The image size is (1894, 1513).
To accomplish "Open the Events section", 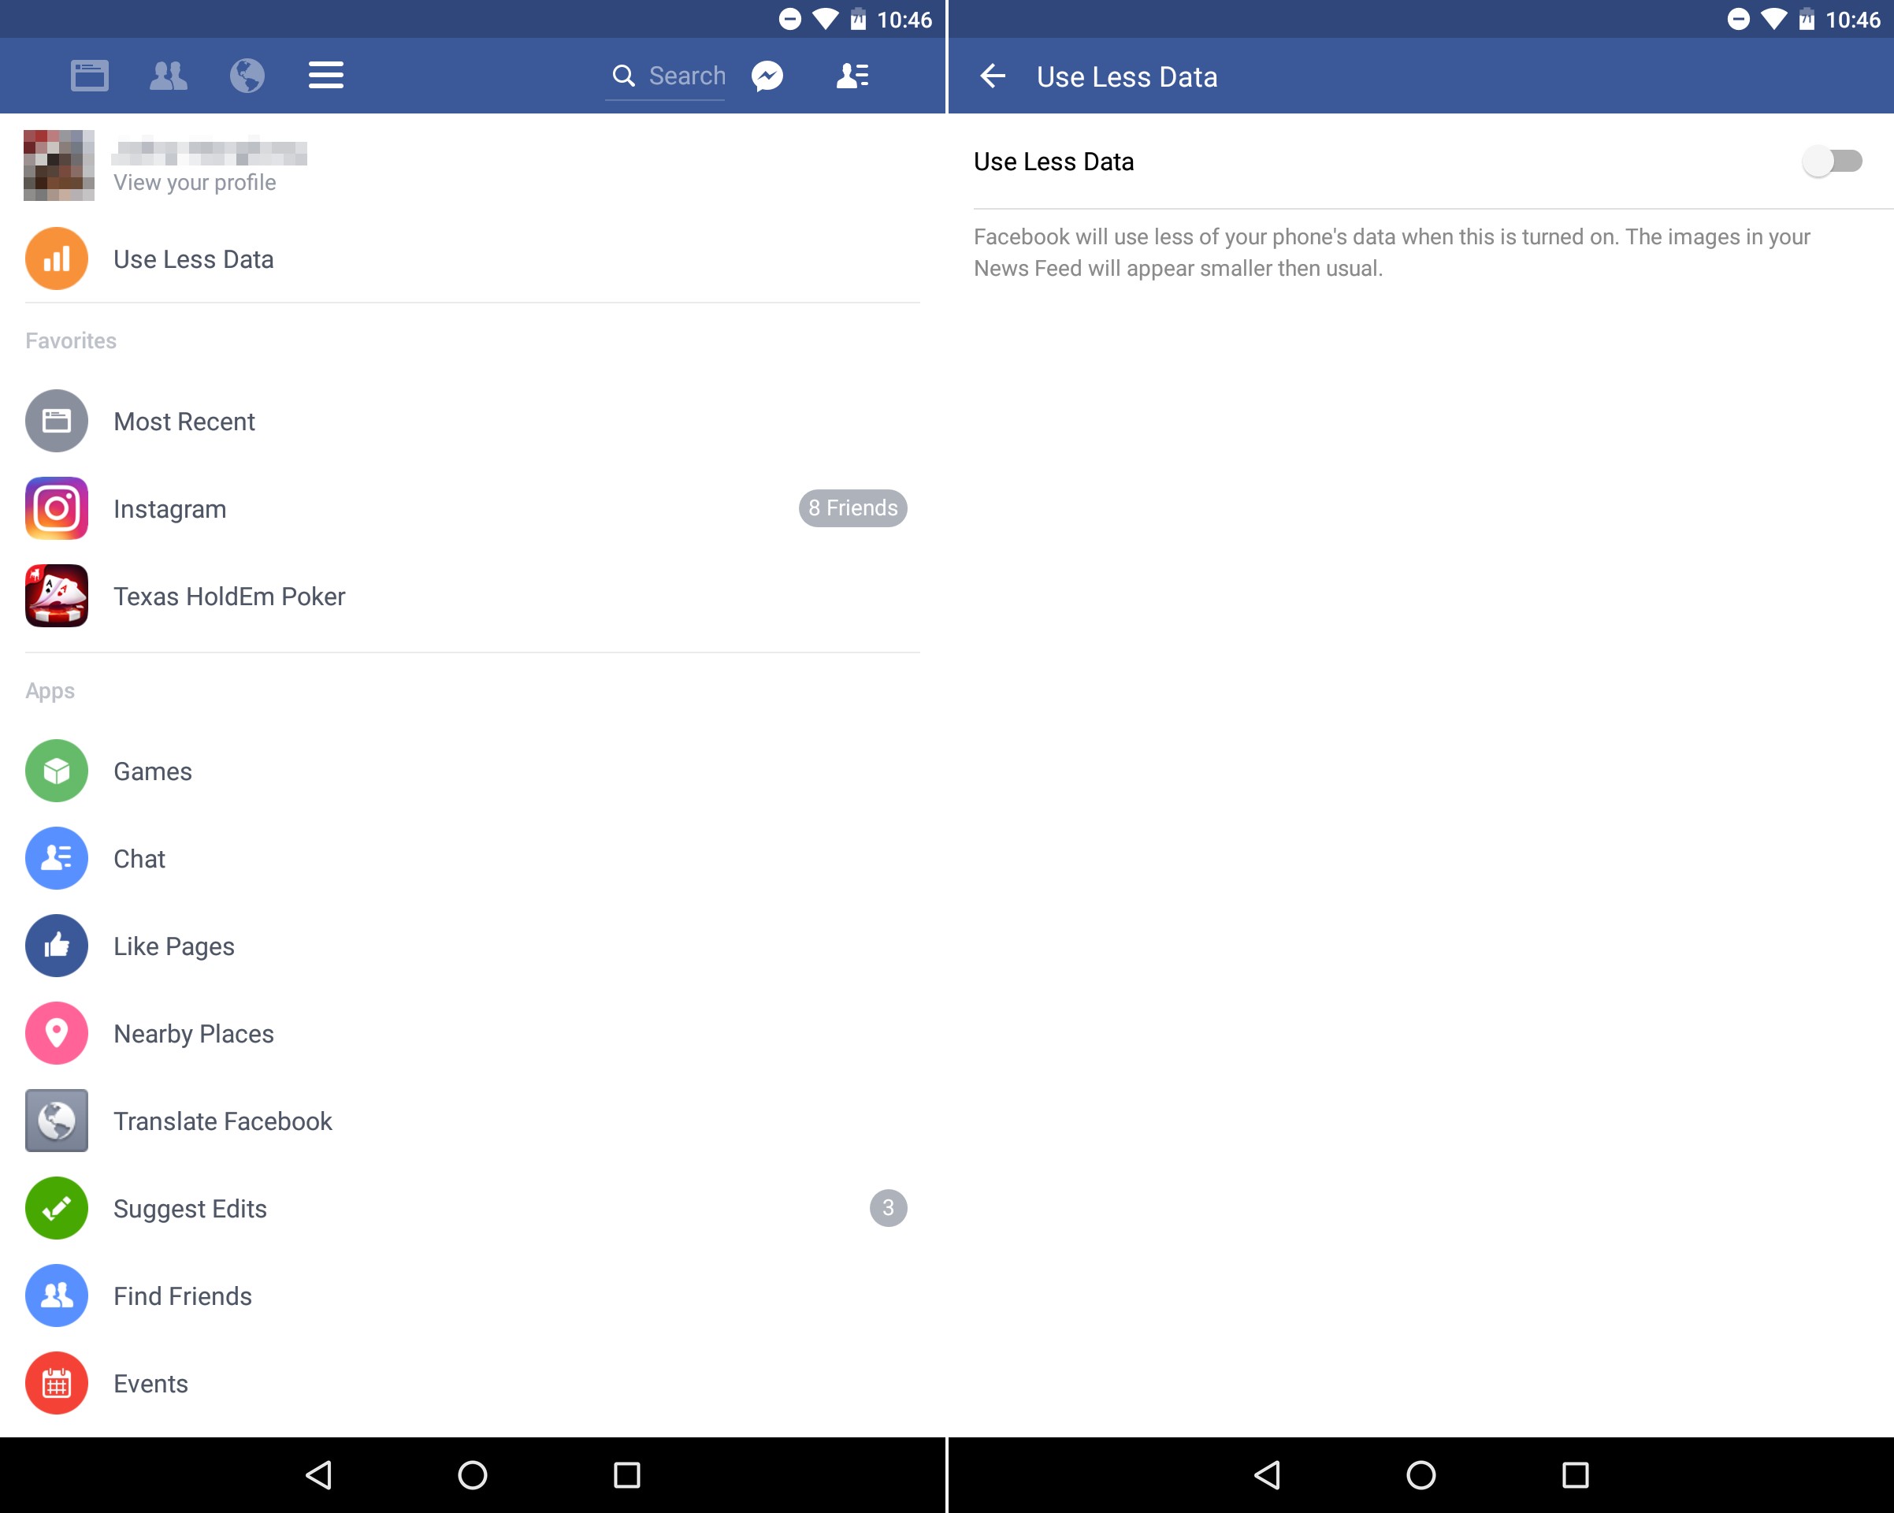I will point(151,1381).
